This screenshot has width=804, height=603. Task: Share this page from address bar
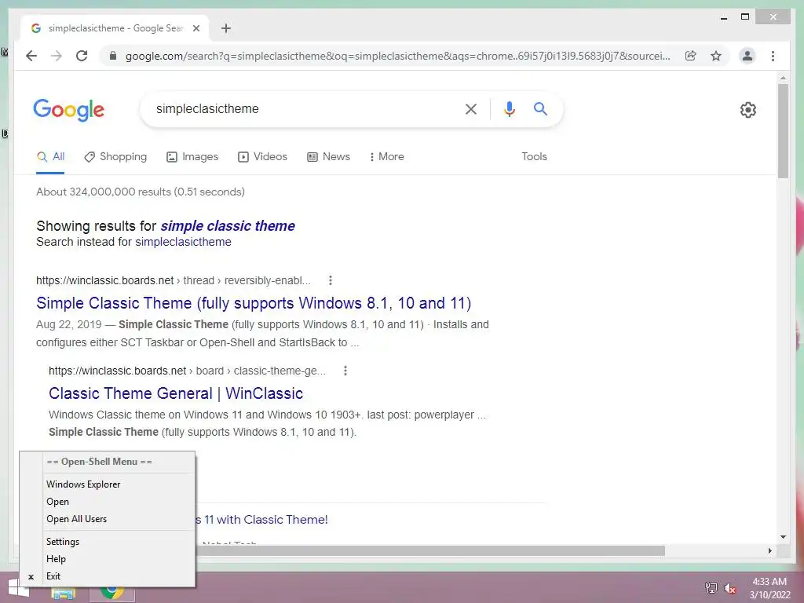[x=691, y=56]
